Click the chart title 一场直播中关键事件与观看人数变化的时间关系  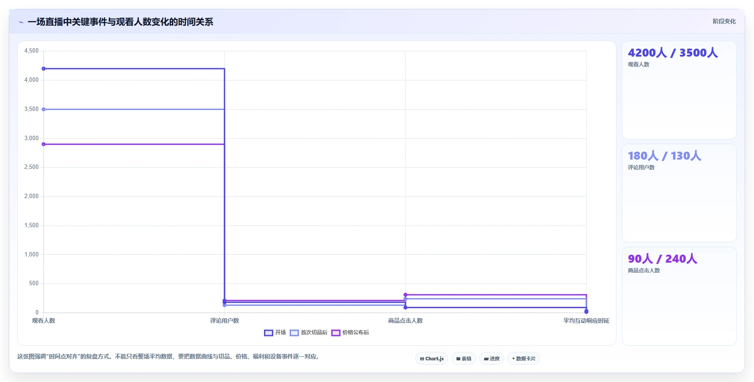120,22
